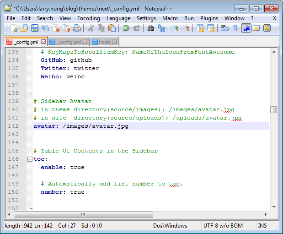This screenshot has height=234, width=283.
Task: Save the current file with the floppy icon
Action: pos(35,28)
